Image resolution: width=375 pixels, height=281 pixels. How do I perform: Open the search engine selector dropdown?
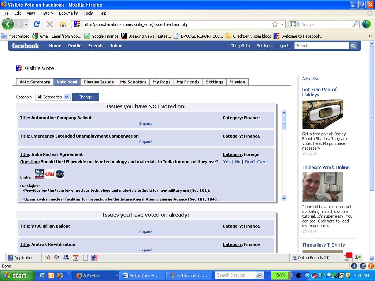pos(294,24)
